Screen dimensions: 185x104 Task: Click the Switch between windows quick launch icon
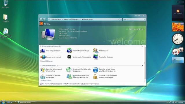tap(11, 102)
